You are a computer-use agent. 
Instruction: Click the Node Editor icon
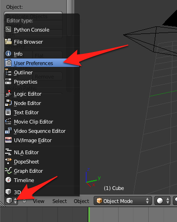pyautogui.click(x=8, y=103)
